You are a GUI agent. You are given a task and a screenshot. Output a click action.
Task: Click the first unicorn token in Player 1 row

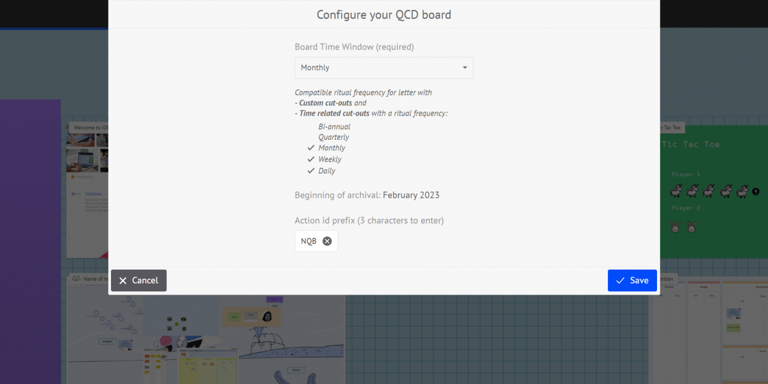coord(677,190)
